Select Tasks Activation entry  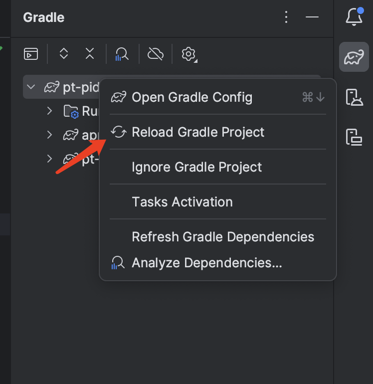(x=182, y=202)
